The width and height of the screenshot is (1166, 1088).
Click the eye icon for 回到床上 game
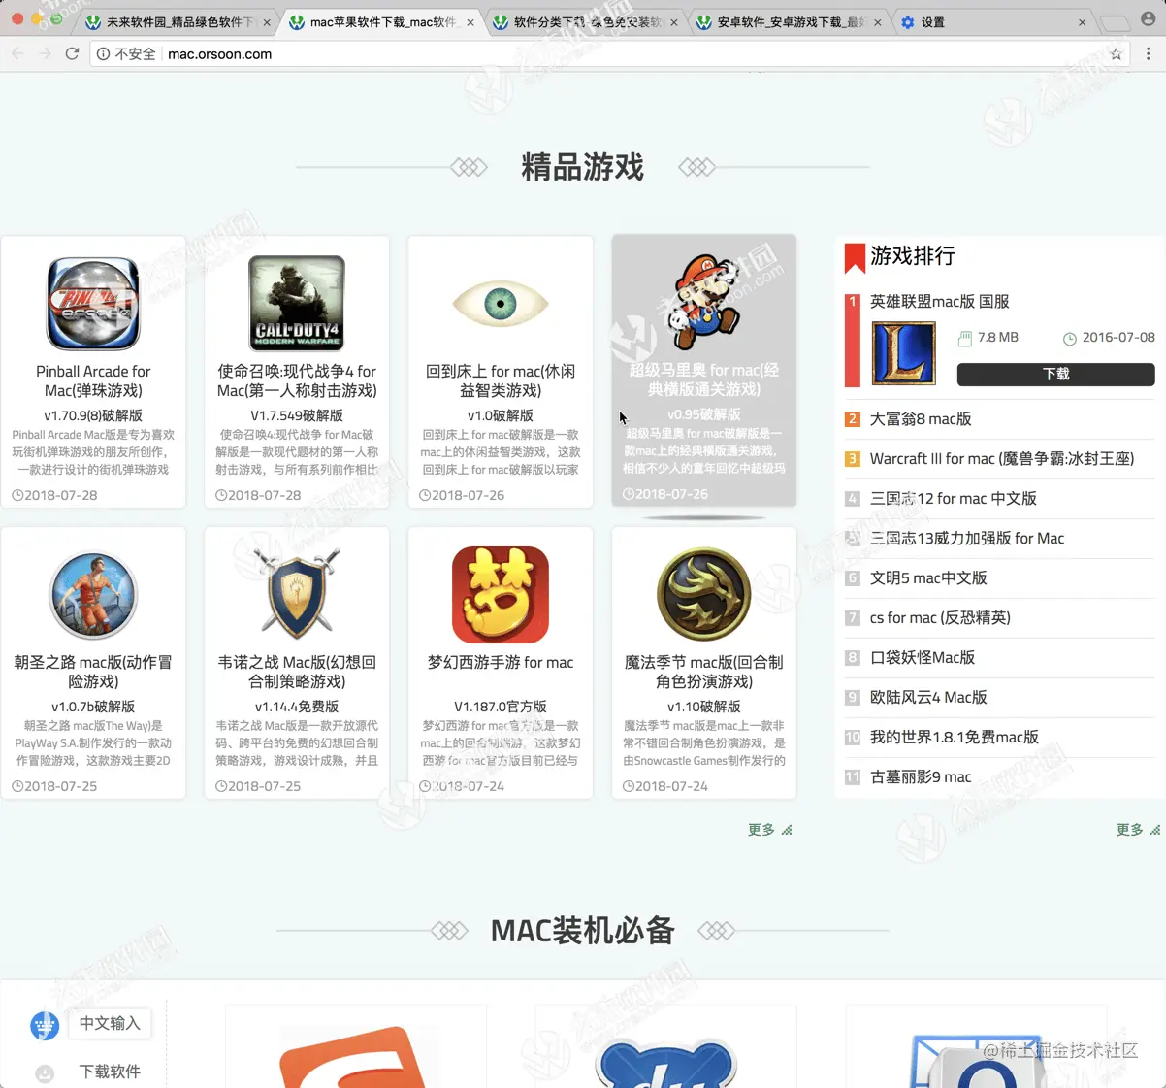pyautogui.click(x=501, y=304)
